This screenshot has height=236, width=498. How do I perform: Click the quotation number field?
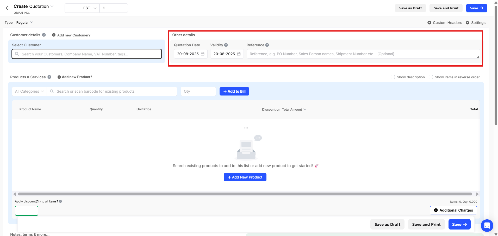114,8
